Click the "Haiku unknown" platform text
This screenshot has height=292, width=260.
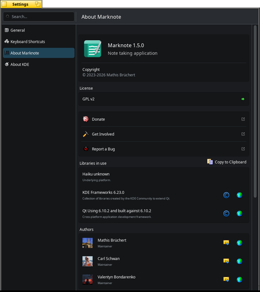(x=96, y=174)
